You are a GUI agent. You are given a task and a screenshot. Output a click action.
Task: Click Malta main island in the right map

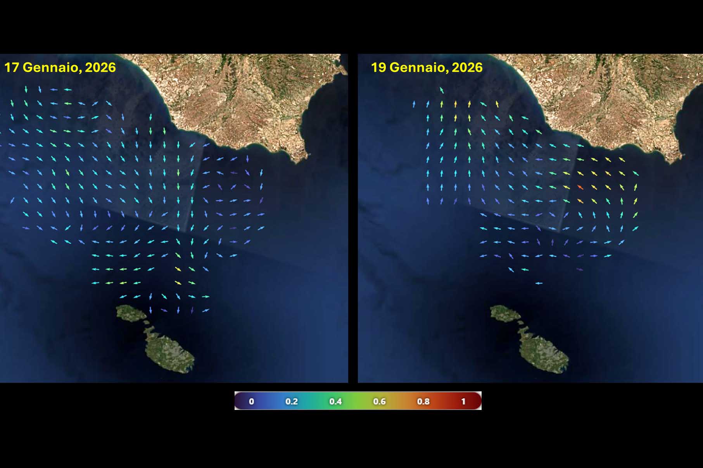click(x=543, y=350)
